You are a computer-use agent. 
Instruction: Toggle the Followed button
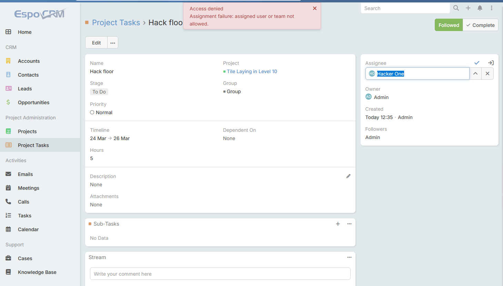pos(448,25)
